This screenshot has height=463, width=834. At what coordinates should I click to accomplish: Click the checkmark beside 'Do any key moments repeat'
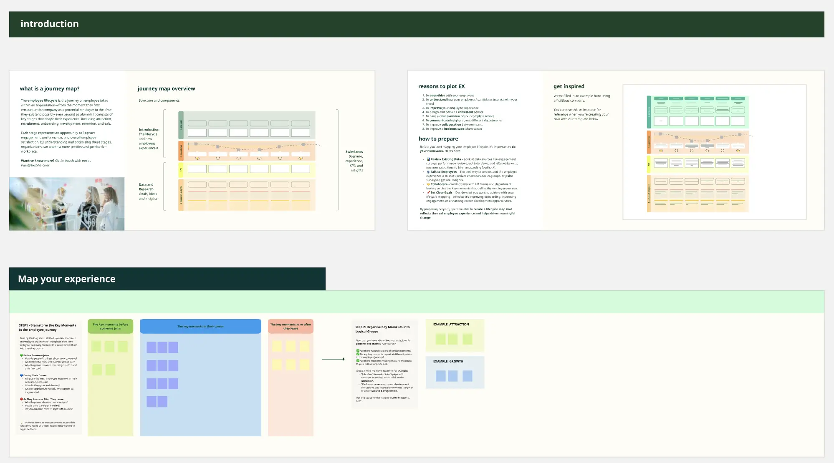(x=358, y=354)
